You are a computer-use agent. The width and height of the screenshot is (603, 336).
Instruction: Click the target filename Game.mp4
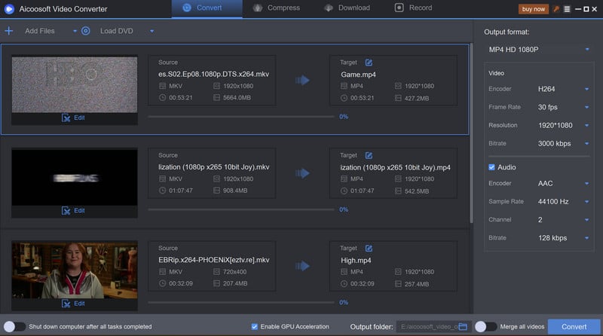358,75
